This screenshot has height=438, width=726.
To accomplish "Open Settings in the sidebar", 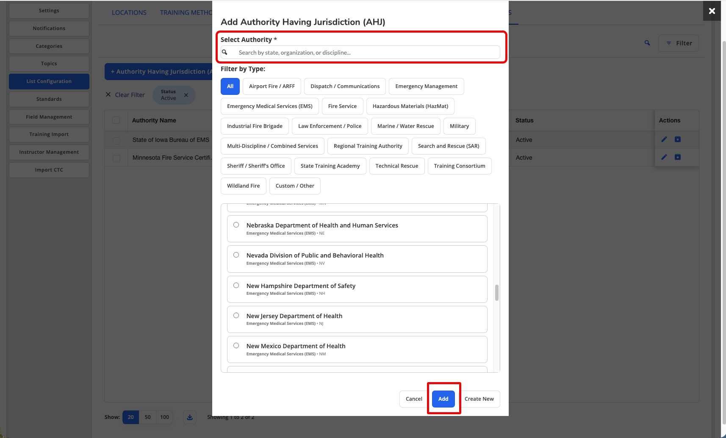I will point(49,11).
